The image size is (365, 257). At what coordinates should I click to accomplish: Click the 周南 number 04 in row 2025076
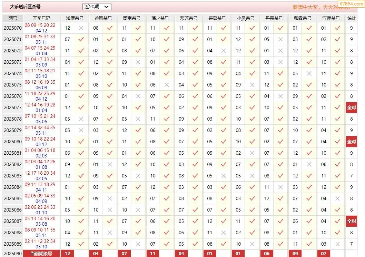pos(124,96)
